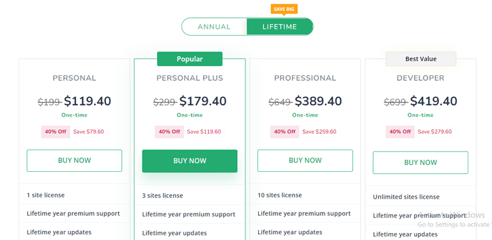Click the $119.40 Personal price
Screen dimensions: 492x240
pyautogui.click(x=88, y=101)
